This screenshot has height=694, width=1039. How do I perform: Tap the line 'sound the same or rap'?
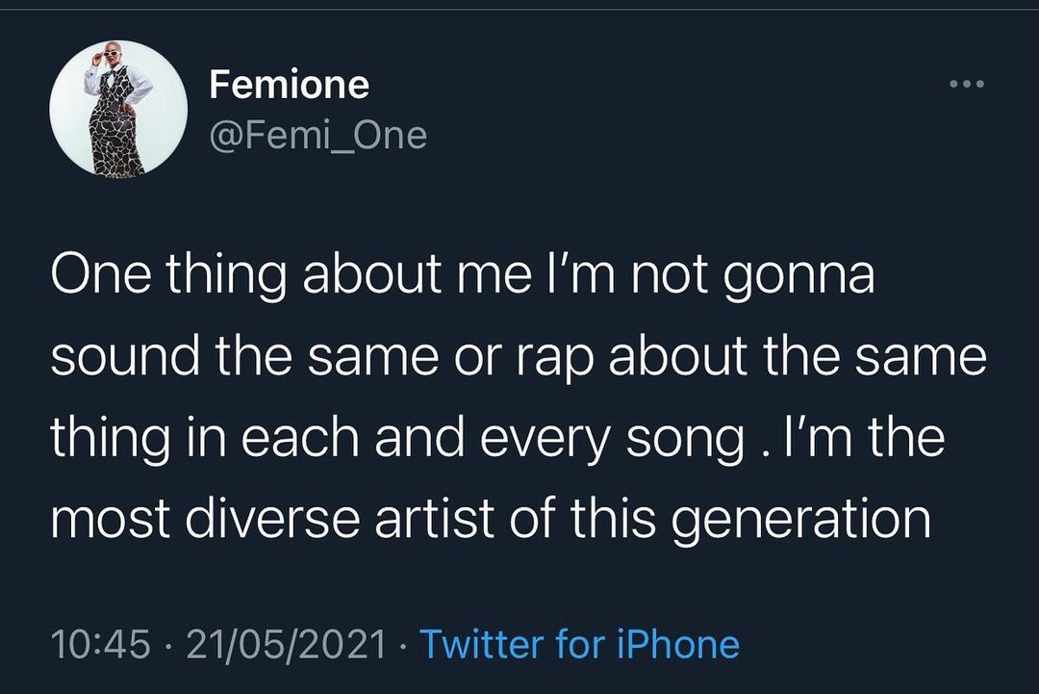pyautogui.click(x=519, y=356)
